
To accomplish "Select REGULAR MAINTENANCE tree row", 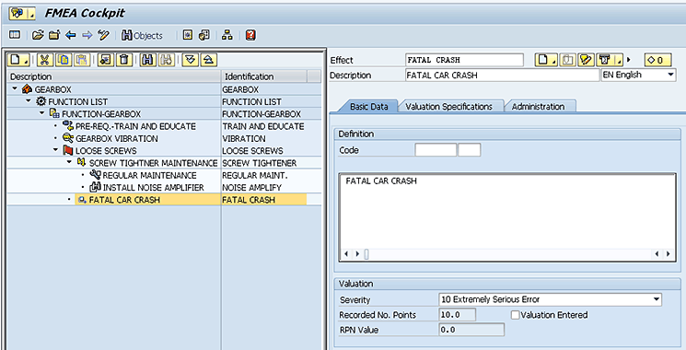I will pyautogui.click(x=149, y=175).
